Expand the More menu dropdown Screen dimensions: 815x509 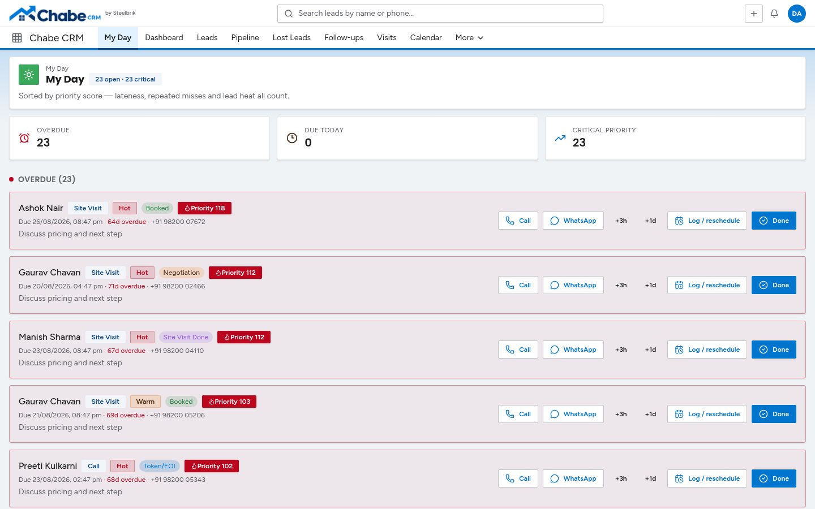469,38
